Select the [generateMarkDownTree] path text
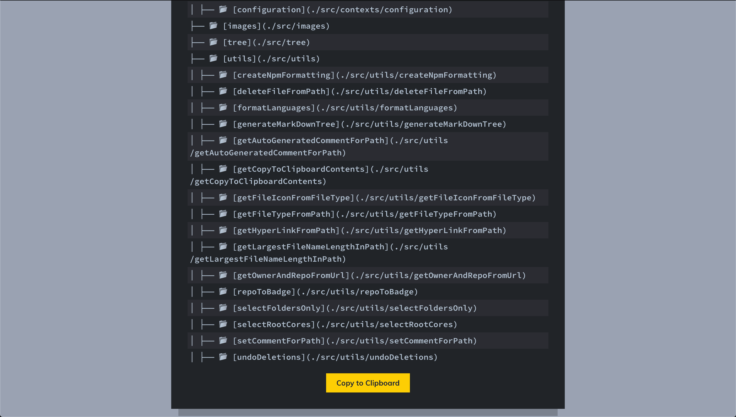This screenshot has height=417, width=736. tap(370, 124)
